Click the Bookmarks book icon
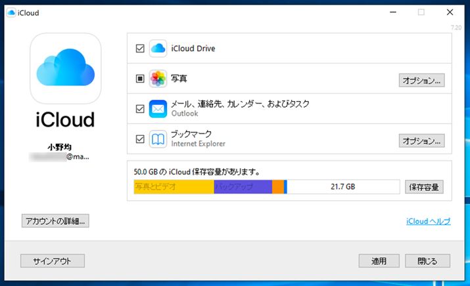 tap(158, 139)
